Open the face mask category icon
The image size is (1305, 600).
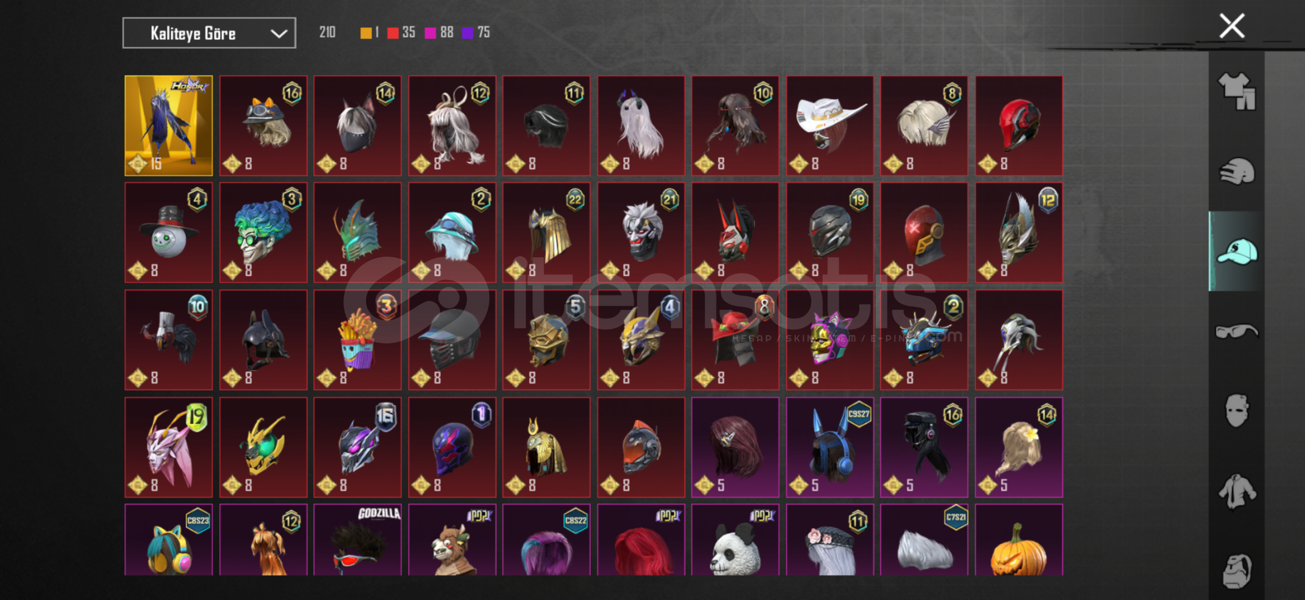tap(1237, 411)
